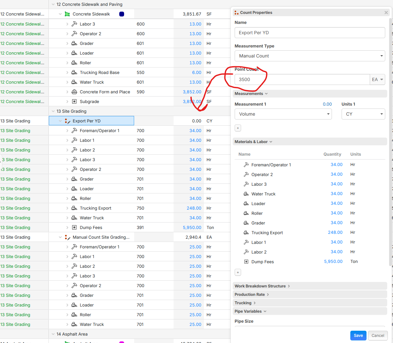Click the Dump Fees icon in Materials & Labor

246,262
